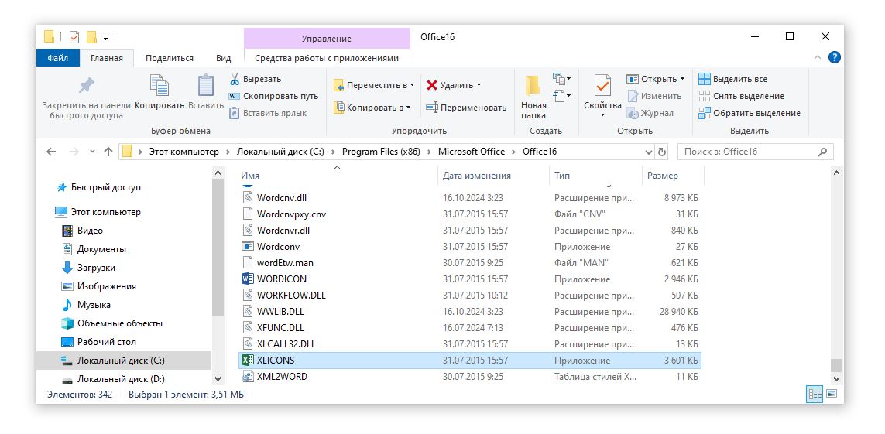Click the file list vertical scrollbar thumb
Viewport: 885px width, 434px height.
tap(836, 366)
